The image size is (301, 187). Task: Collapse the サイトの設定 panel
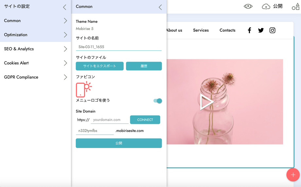64,7
